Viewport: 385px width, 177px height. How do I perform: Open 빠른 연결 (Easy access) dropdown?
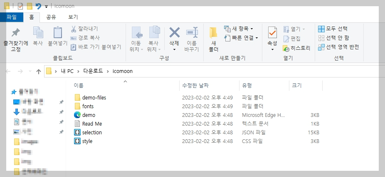point(242,38)
